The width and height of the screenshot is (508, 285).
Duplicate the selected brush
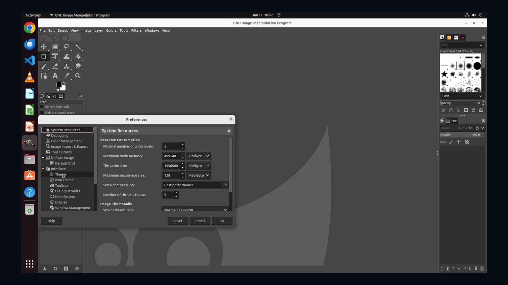[458, 110]
